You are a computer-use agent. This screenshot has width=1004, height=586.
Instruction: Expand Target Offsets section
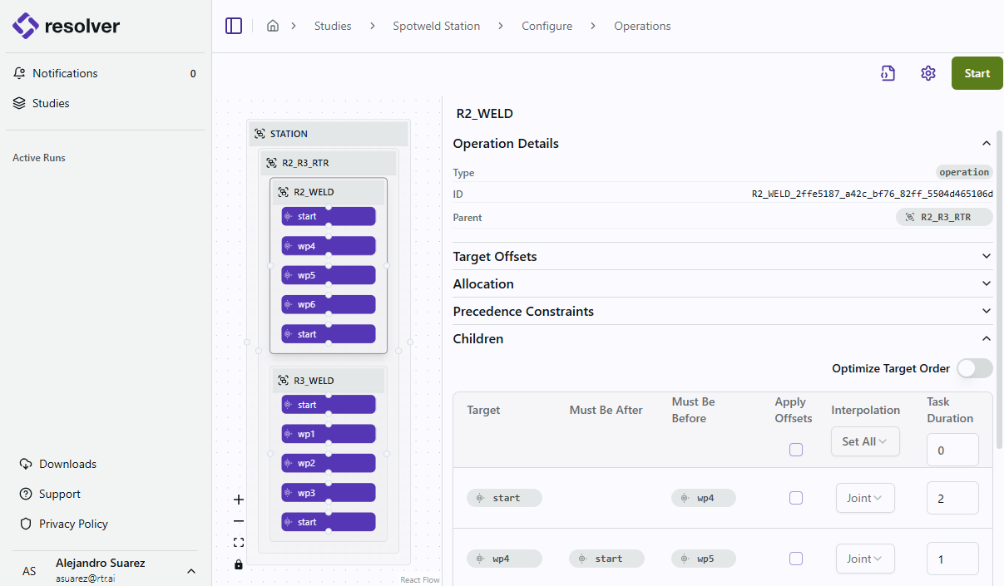tap(987, 256)
